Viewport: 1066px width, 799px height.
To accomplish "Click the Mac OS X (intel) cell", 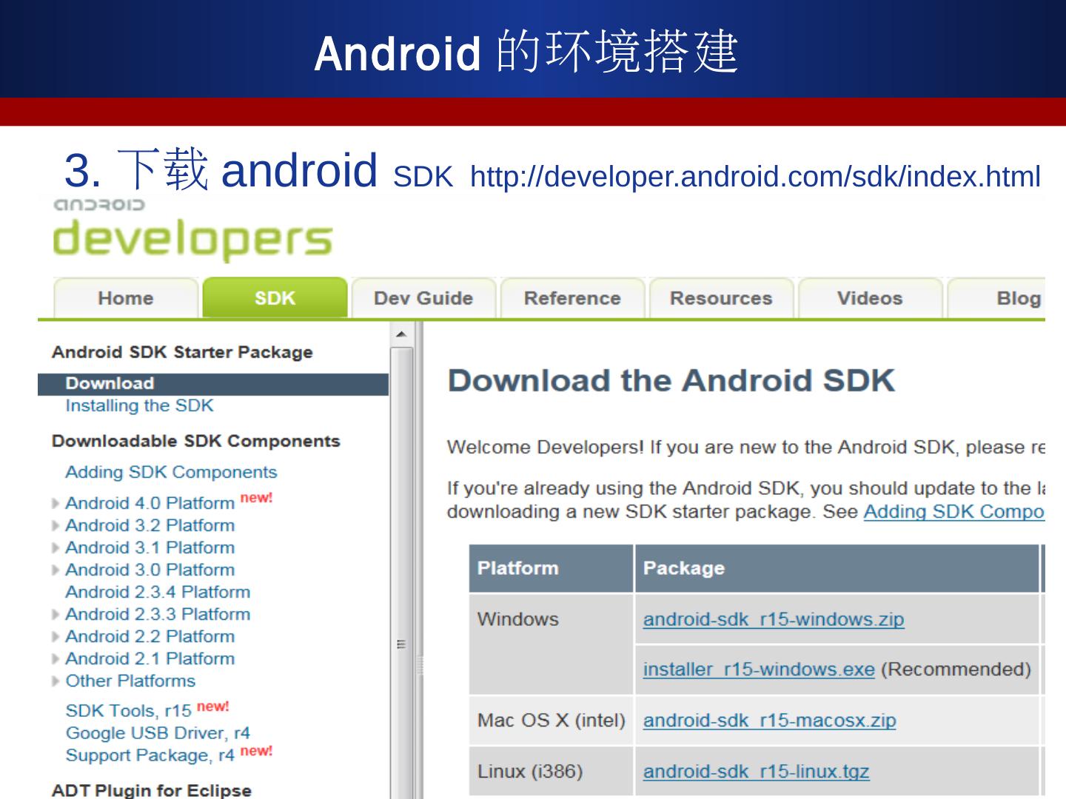I will [551, 721].
